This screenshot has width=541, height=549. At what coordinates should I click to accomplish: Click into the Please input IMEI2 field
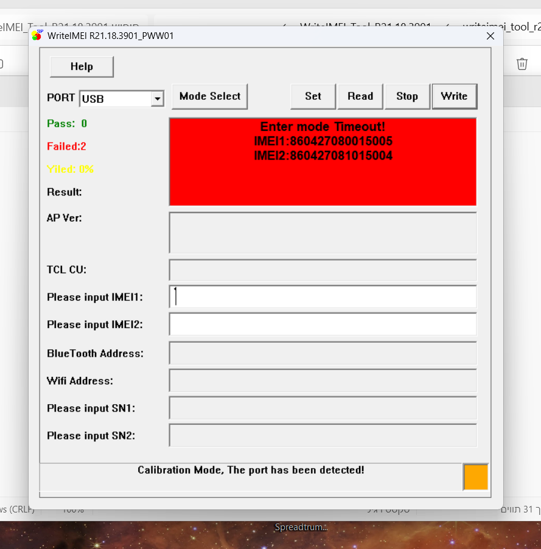[323, 324]
